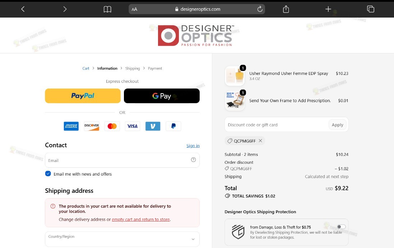Click the Usher Femme perfume thumbnail
This screenshot has height=248, width=394.
coord(235,76)
